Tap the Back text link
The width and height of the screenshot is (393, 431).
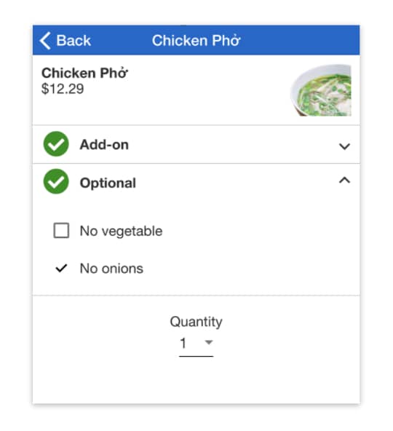click(x=74, y=41)
